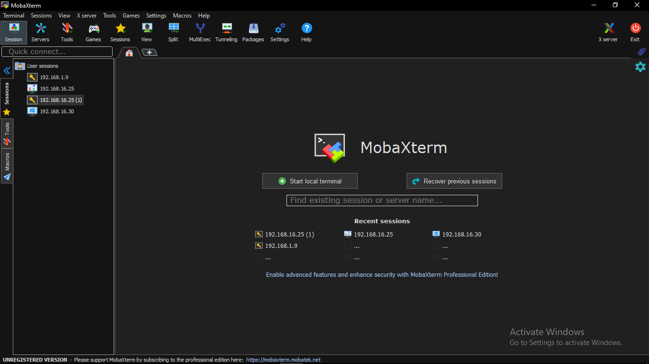
Task: Open the Packages toolbar icon
Action: 253,32
